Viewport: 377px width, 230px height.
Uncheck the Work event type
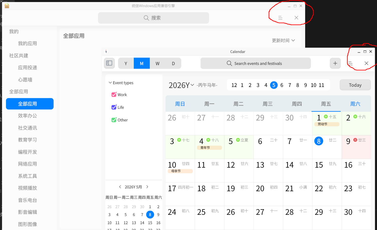(x=114, y=95)
